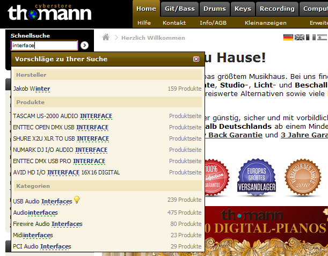Click the Thomann cyberstore logo
Screen dimensions: 328x256
click(49, 12)
